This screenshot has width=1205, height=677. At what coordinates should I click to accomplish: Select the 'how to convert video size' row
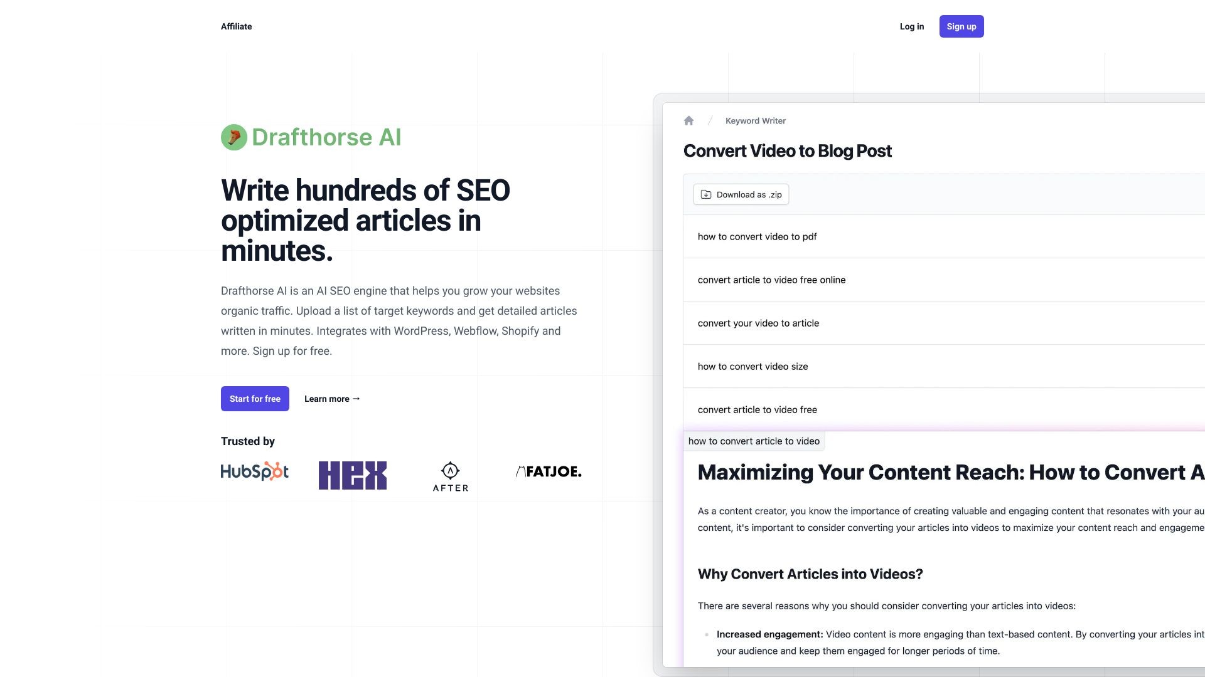click(752, 367)
